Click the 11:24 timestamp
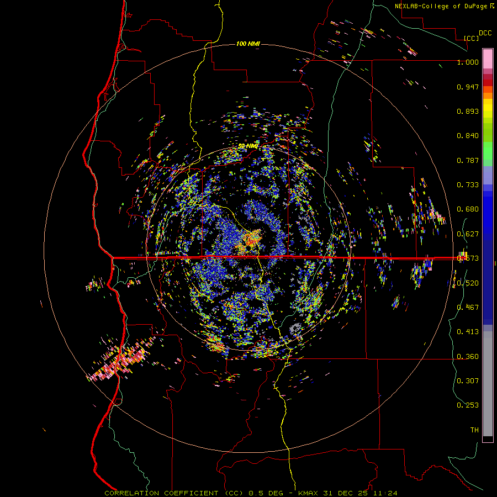This screenshot has height=497, width=497. point(385,493)
